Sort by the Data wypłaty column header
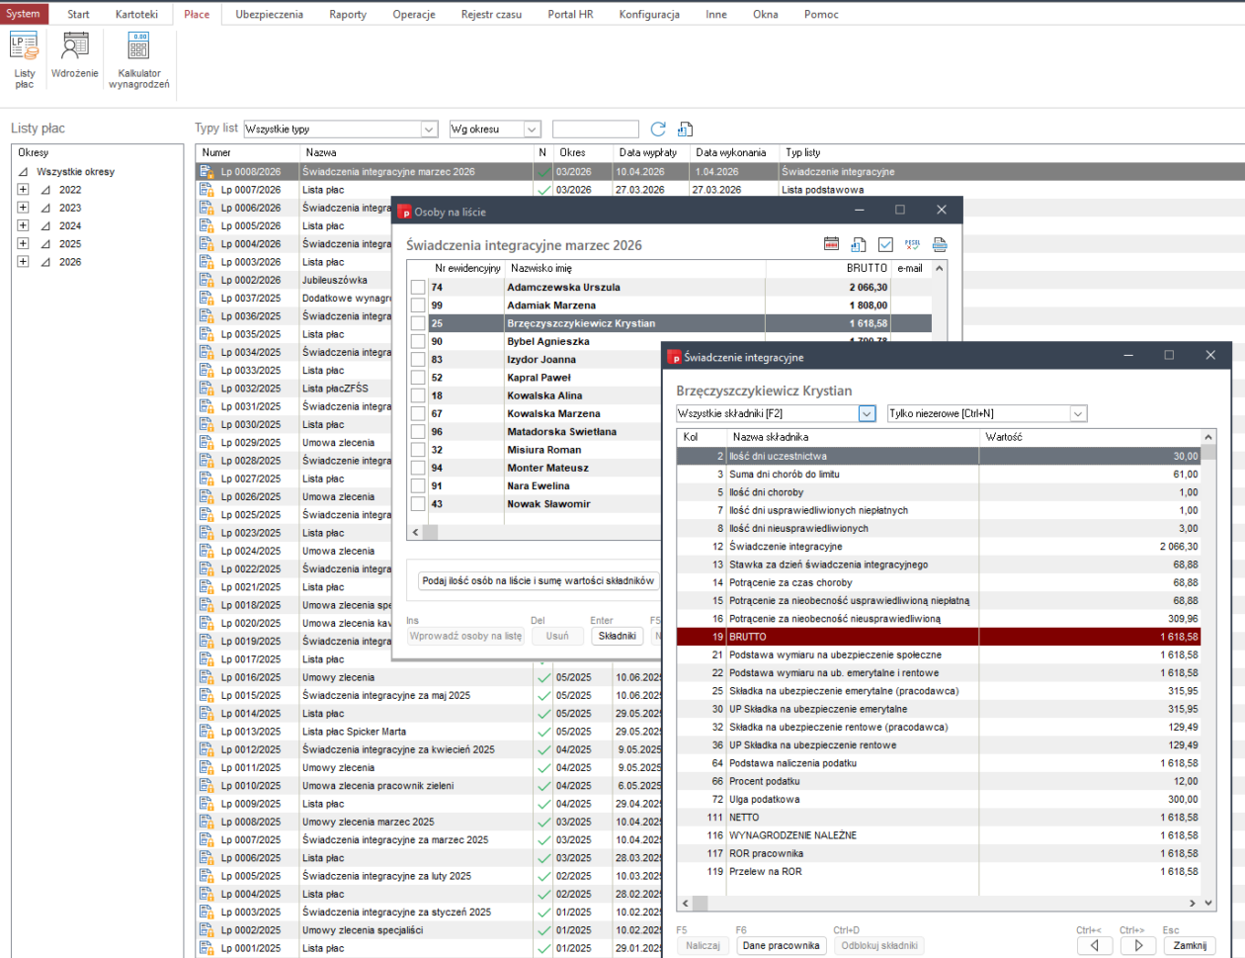 click(646, 153)
